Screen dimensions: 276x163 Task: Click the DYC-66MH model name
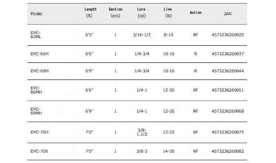(x=36, y=90)
